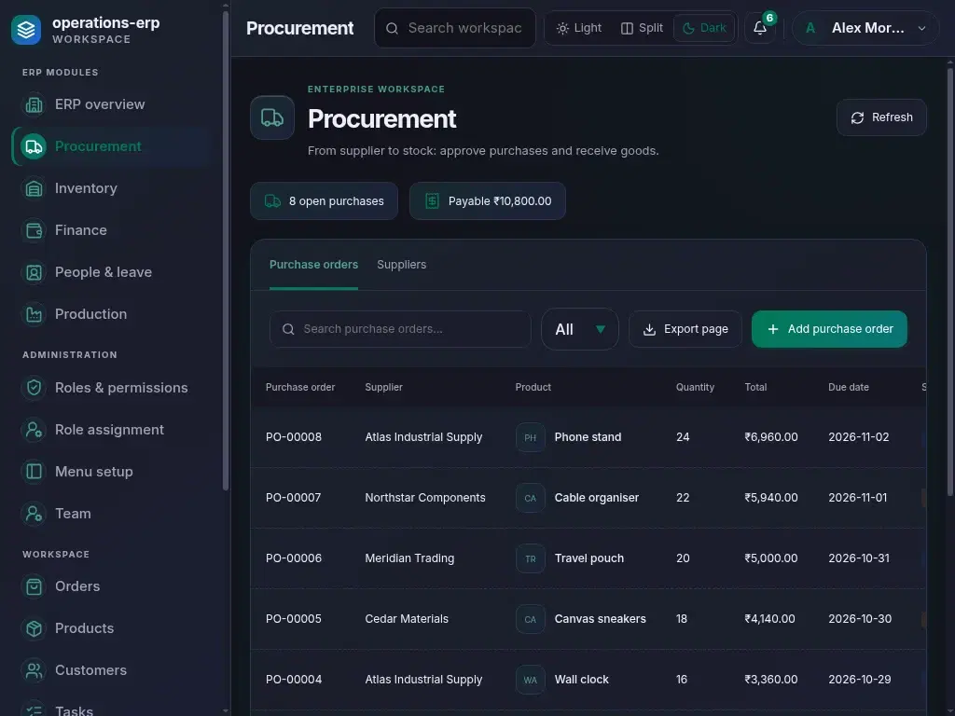Screen dimensions: 955x716
Task: Click the Refresh button
Action: [x=881, y=117]
